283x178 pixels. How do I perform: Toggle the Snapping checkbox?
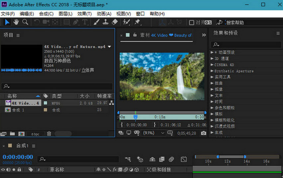pos(192,23)
